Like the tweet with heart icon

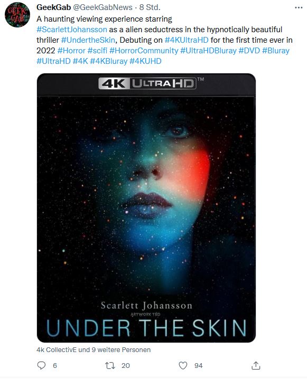coord(183,365)
